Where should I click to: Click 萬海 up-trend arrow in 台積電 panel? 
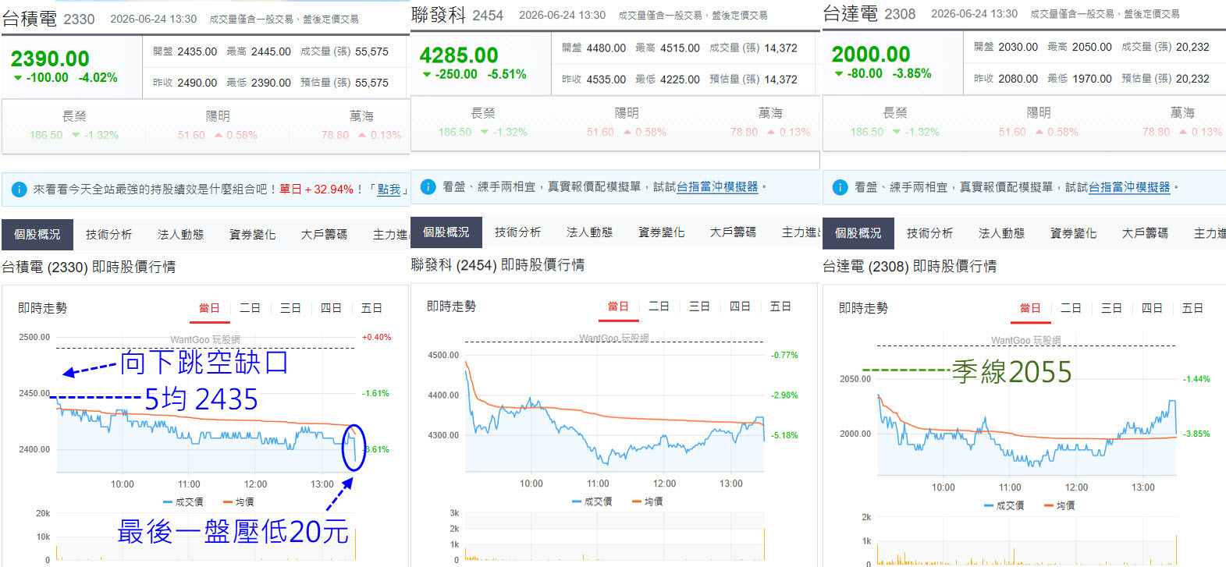[362, 135]
